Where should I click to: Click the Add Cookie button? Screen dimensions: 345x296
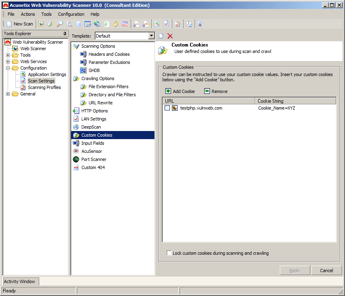click(180, 91)
